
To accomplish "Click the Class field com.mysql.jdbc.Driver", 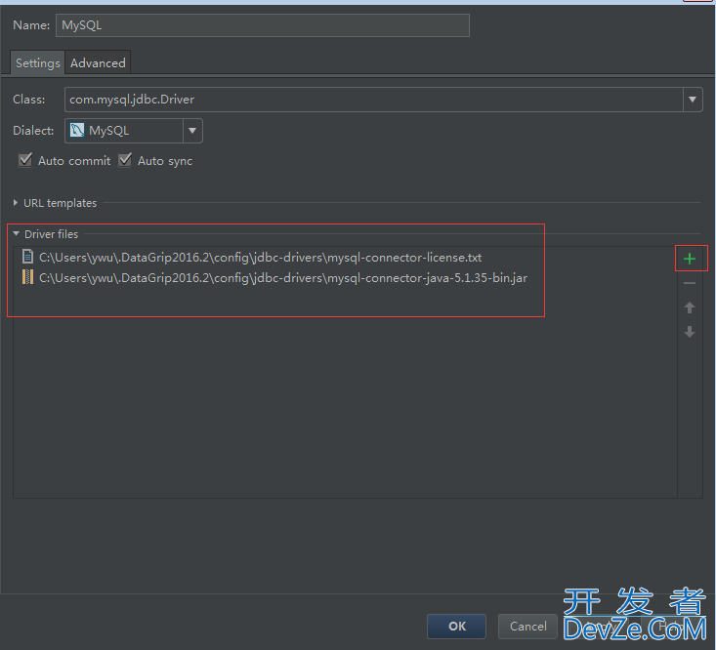I will (x=374, y=100).
